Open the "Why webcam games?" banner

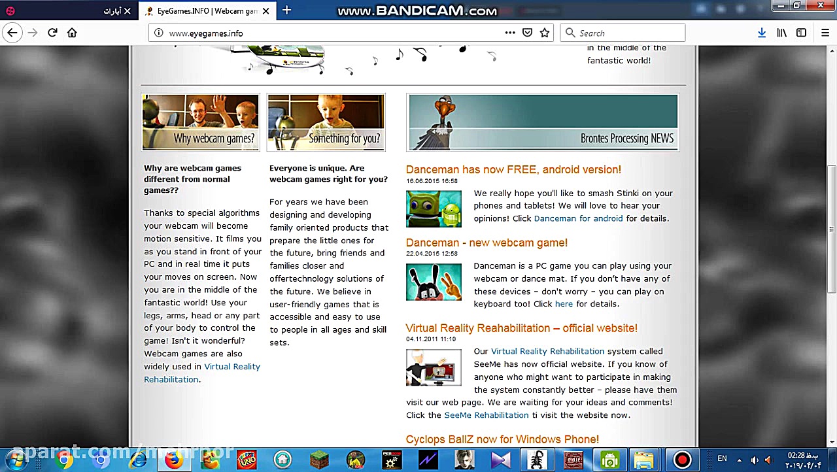(x=201, y=122)
